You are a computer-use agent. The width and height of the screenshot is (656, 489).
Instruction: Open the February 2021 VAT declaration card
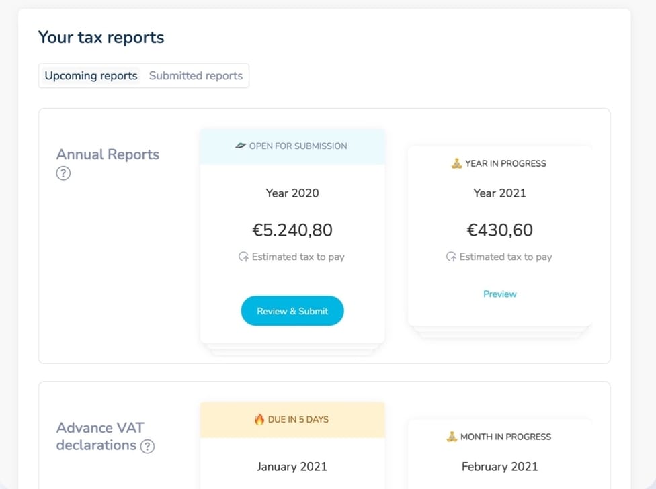click(499, 466)
